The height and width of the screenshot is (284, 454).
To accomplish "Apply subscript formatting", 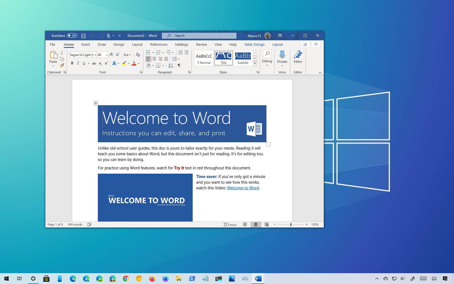I will click(100, 63).
